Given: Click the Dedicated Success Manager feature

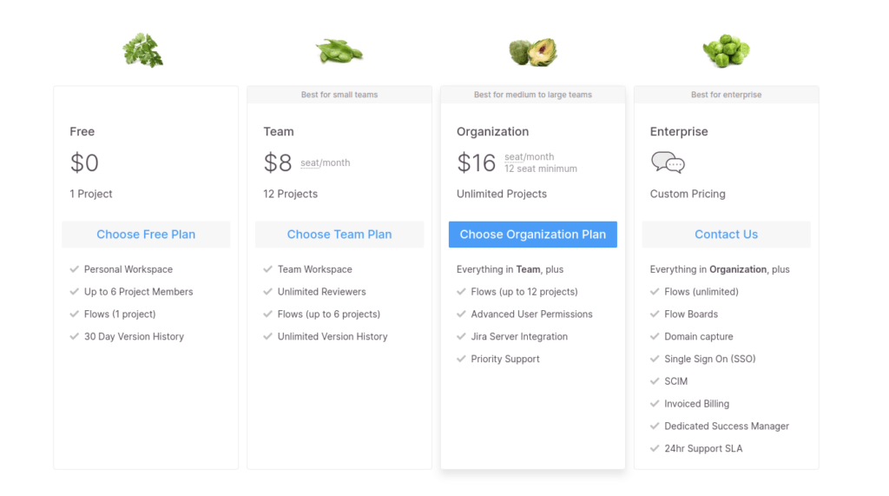Looking at the screenshot, I should point(727,427).
